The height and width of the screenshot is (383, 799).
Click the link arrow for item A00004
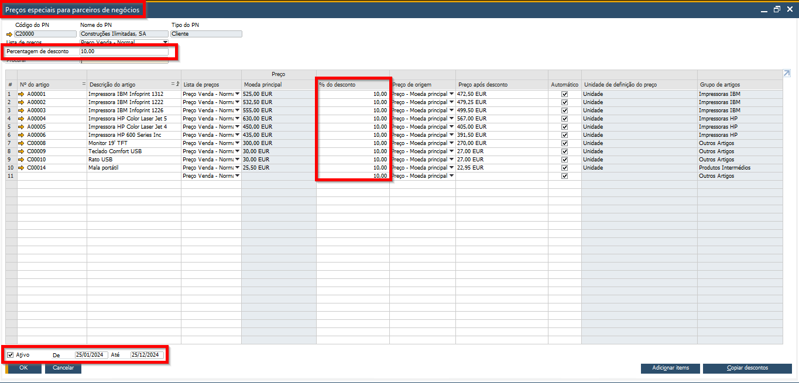click(x=22, y=119)
